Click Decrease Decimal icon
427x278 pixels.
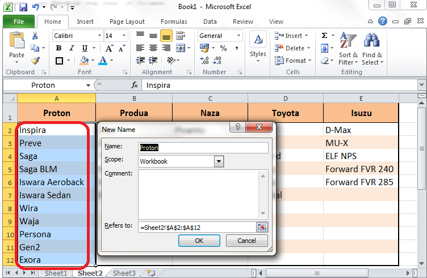(x=217, y=60)
